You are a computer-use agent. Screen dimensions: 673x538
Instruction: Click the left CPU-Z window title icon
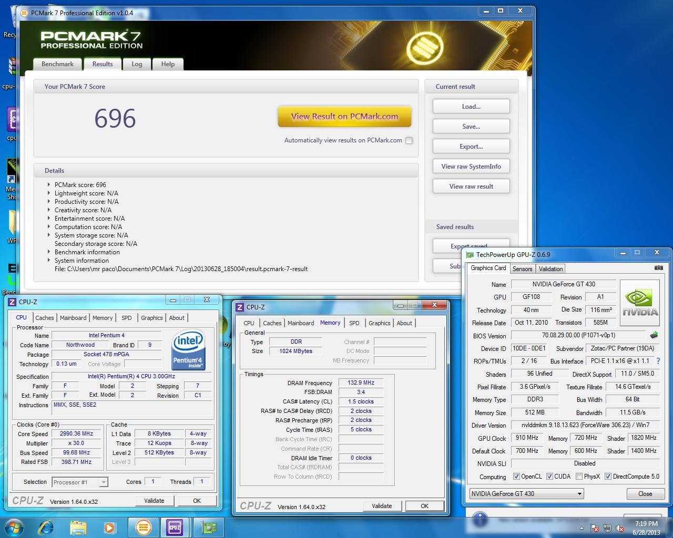click(x=12, y=302)
